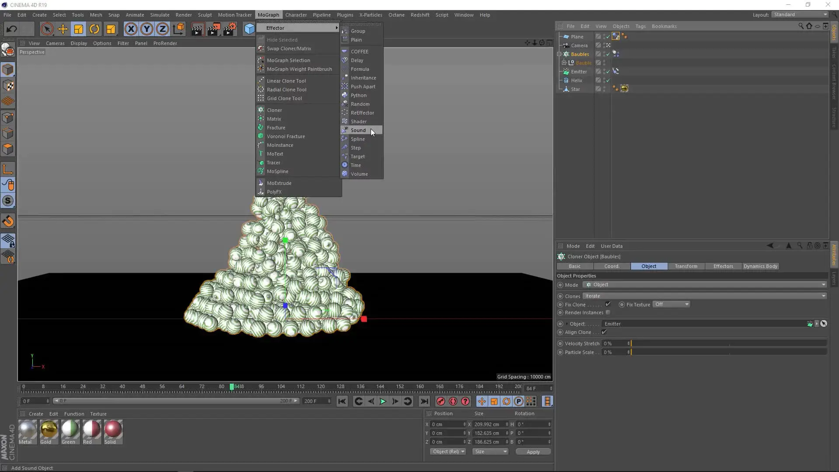Open the Clones Iterate dropdown
839x472 pixels.
(x=705, y=296)
